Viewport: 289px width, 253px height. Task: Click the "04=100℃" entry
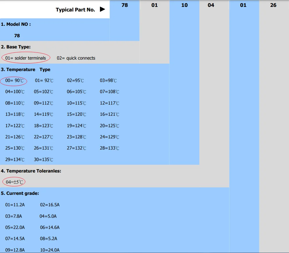click(x=15, y=92)
